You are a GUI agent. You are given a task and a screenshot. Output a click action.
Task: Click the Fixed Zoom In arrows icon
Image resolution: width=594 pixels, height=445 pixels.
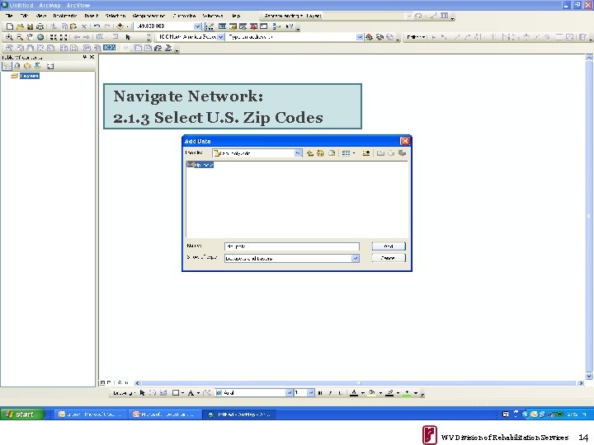[54, 37]
